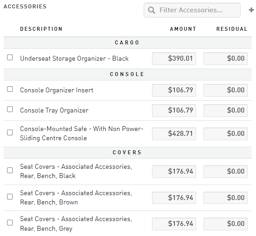Click the $390.01 amount field

tap(174, 58)
